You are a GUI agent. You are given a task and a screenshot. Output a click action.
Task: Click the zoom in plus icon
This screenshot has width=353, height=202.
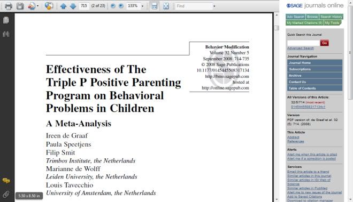(121, 6)
